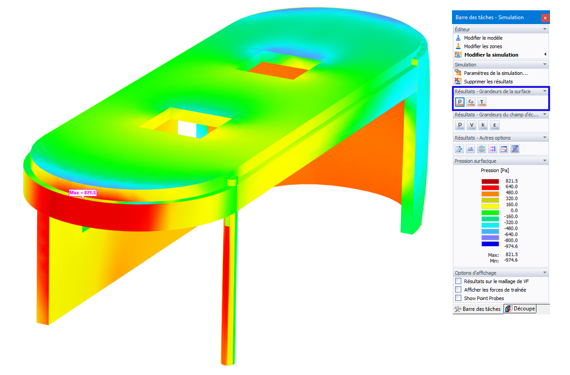Image resolution: width=570 pixels, height=375 pixels.
Task: Close the Barre des tâches panel
Action: click(x=545, y=18)
